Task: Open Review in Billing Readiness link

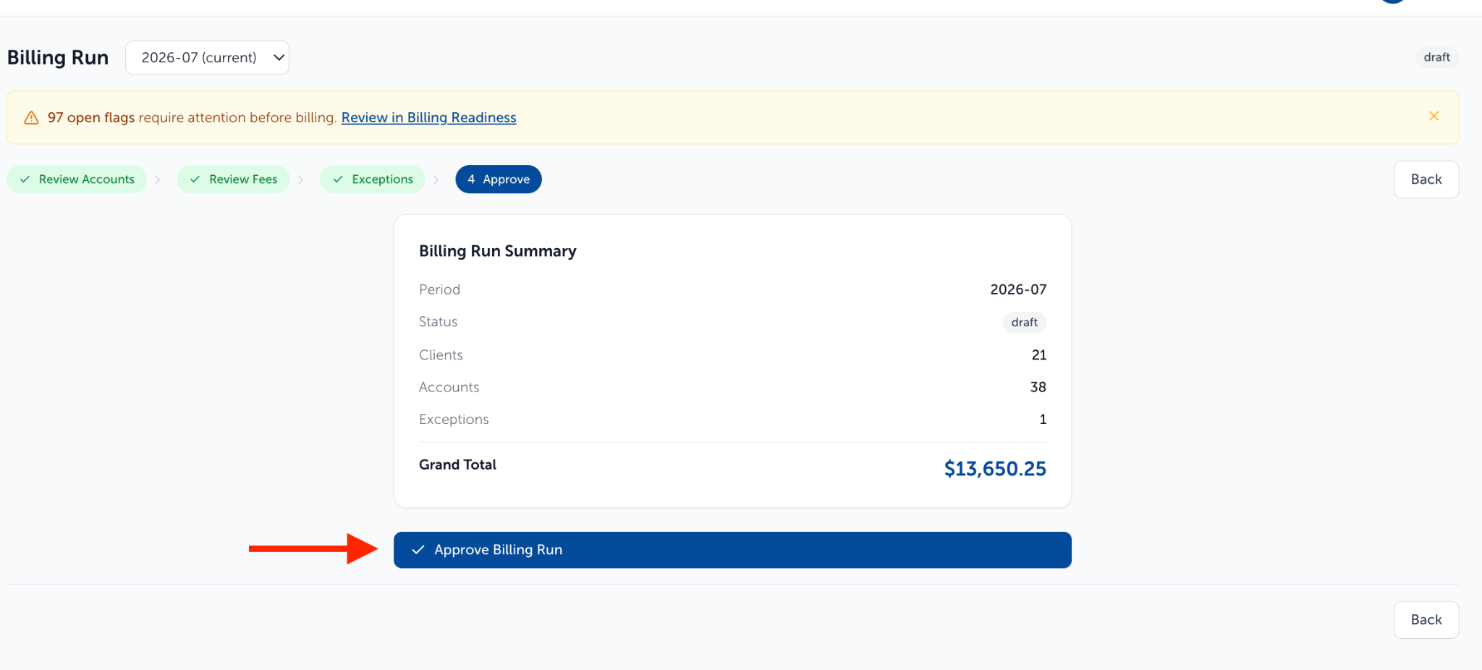Action: coord(428,117)
